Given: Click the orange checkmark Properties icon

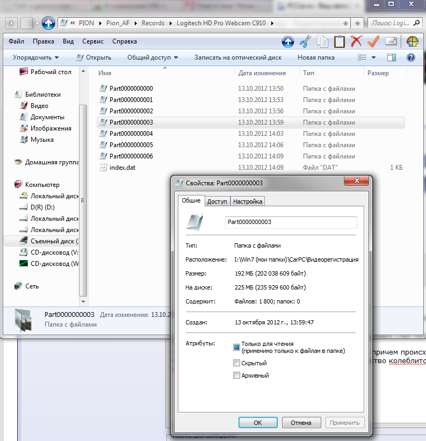Looking at the screenshot, I should (373, 41).
